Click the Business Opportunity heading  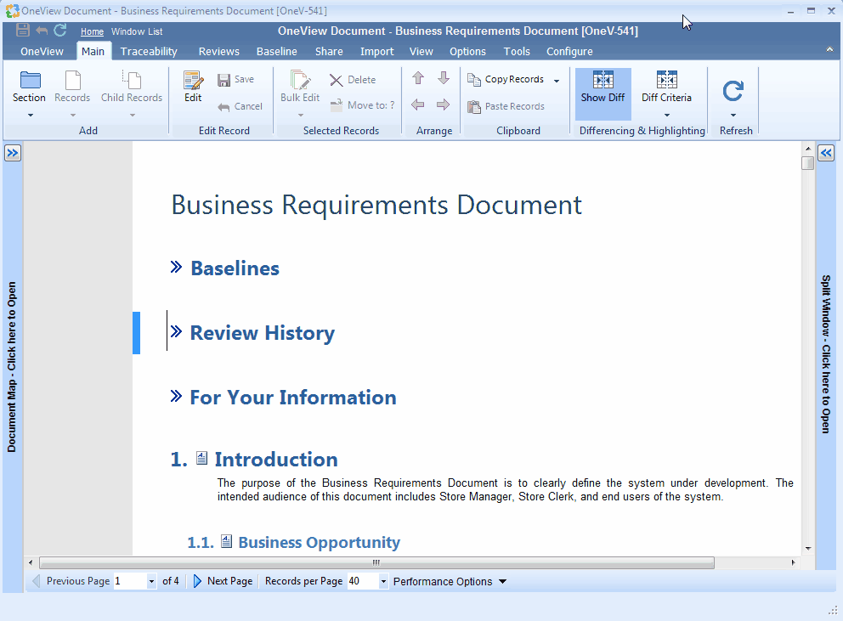(x=320, y=542)
